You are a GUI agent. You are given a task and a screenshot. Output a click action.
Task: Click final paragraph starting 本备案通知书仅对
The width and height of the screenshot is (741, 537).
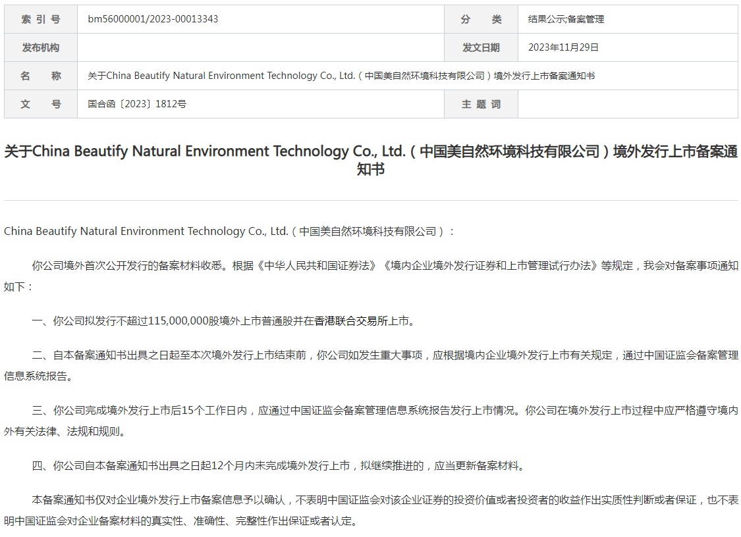(371, 510)
